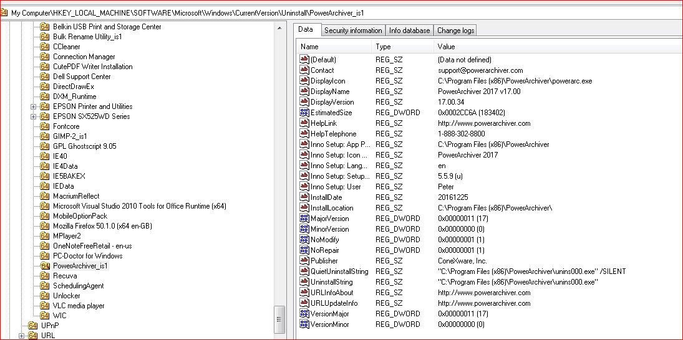Select the Mozilla Firefox 50.1.0 key
683x340 pixels.
click(102, 225)
